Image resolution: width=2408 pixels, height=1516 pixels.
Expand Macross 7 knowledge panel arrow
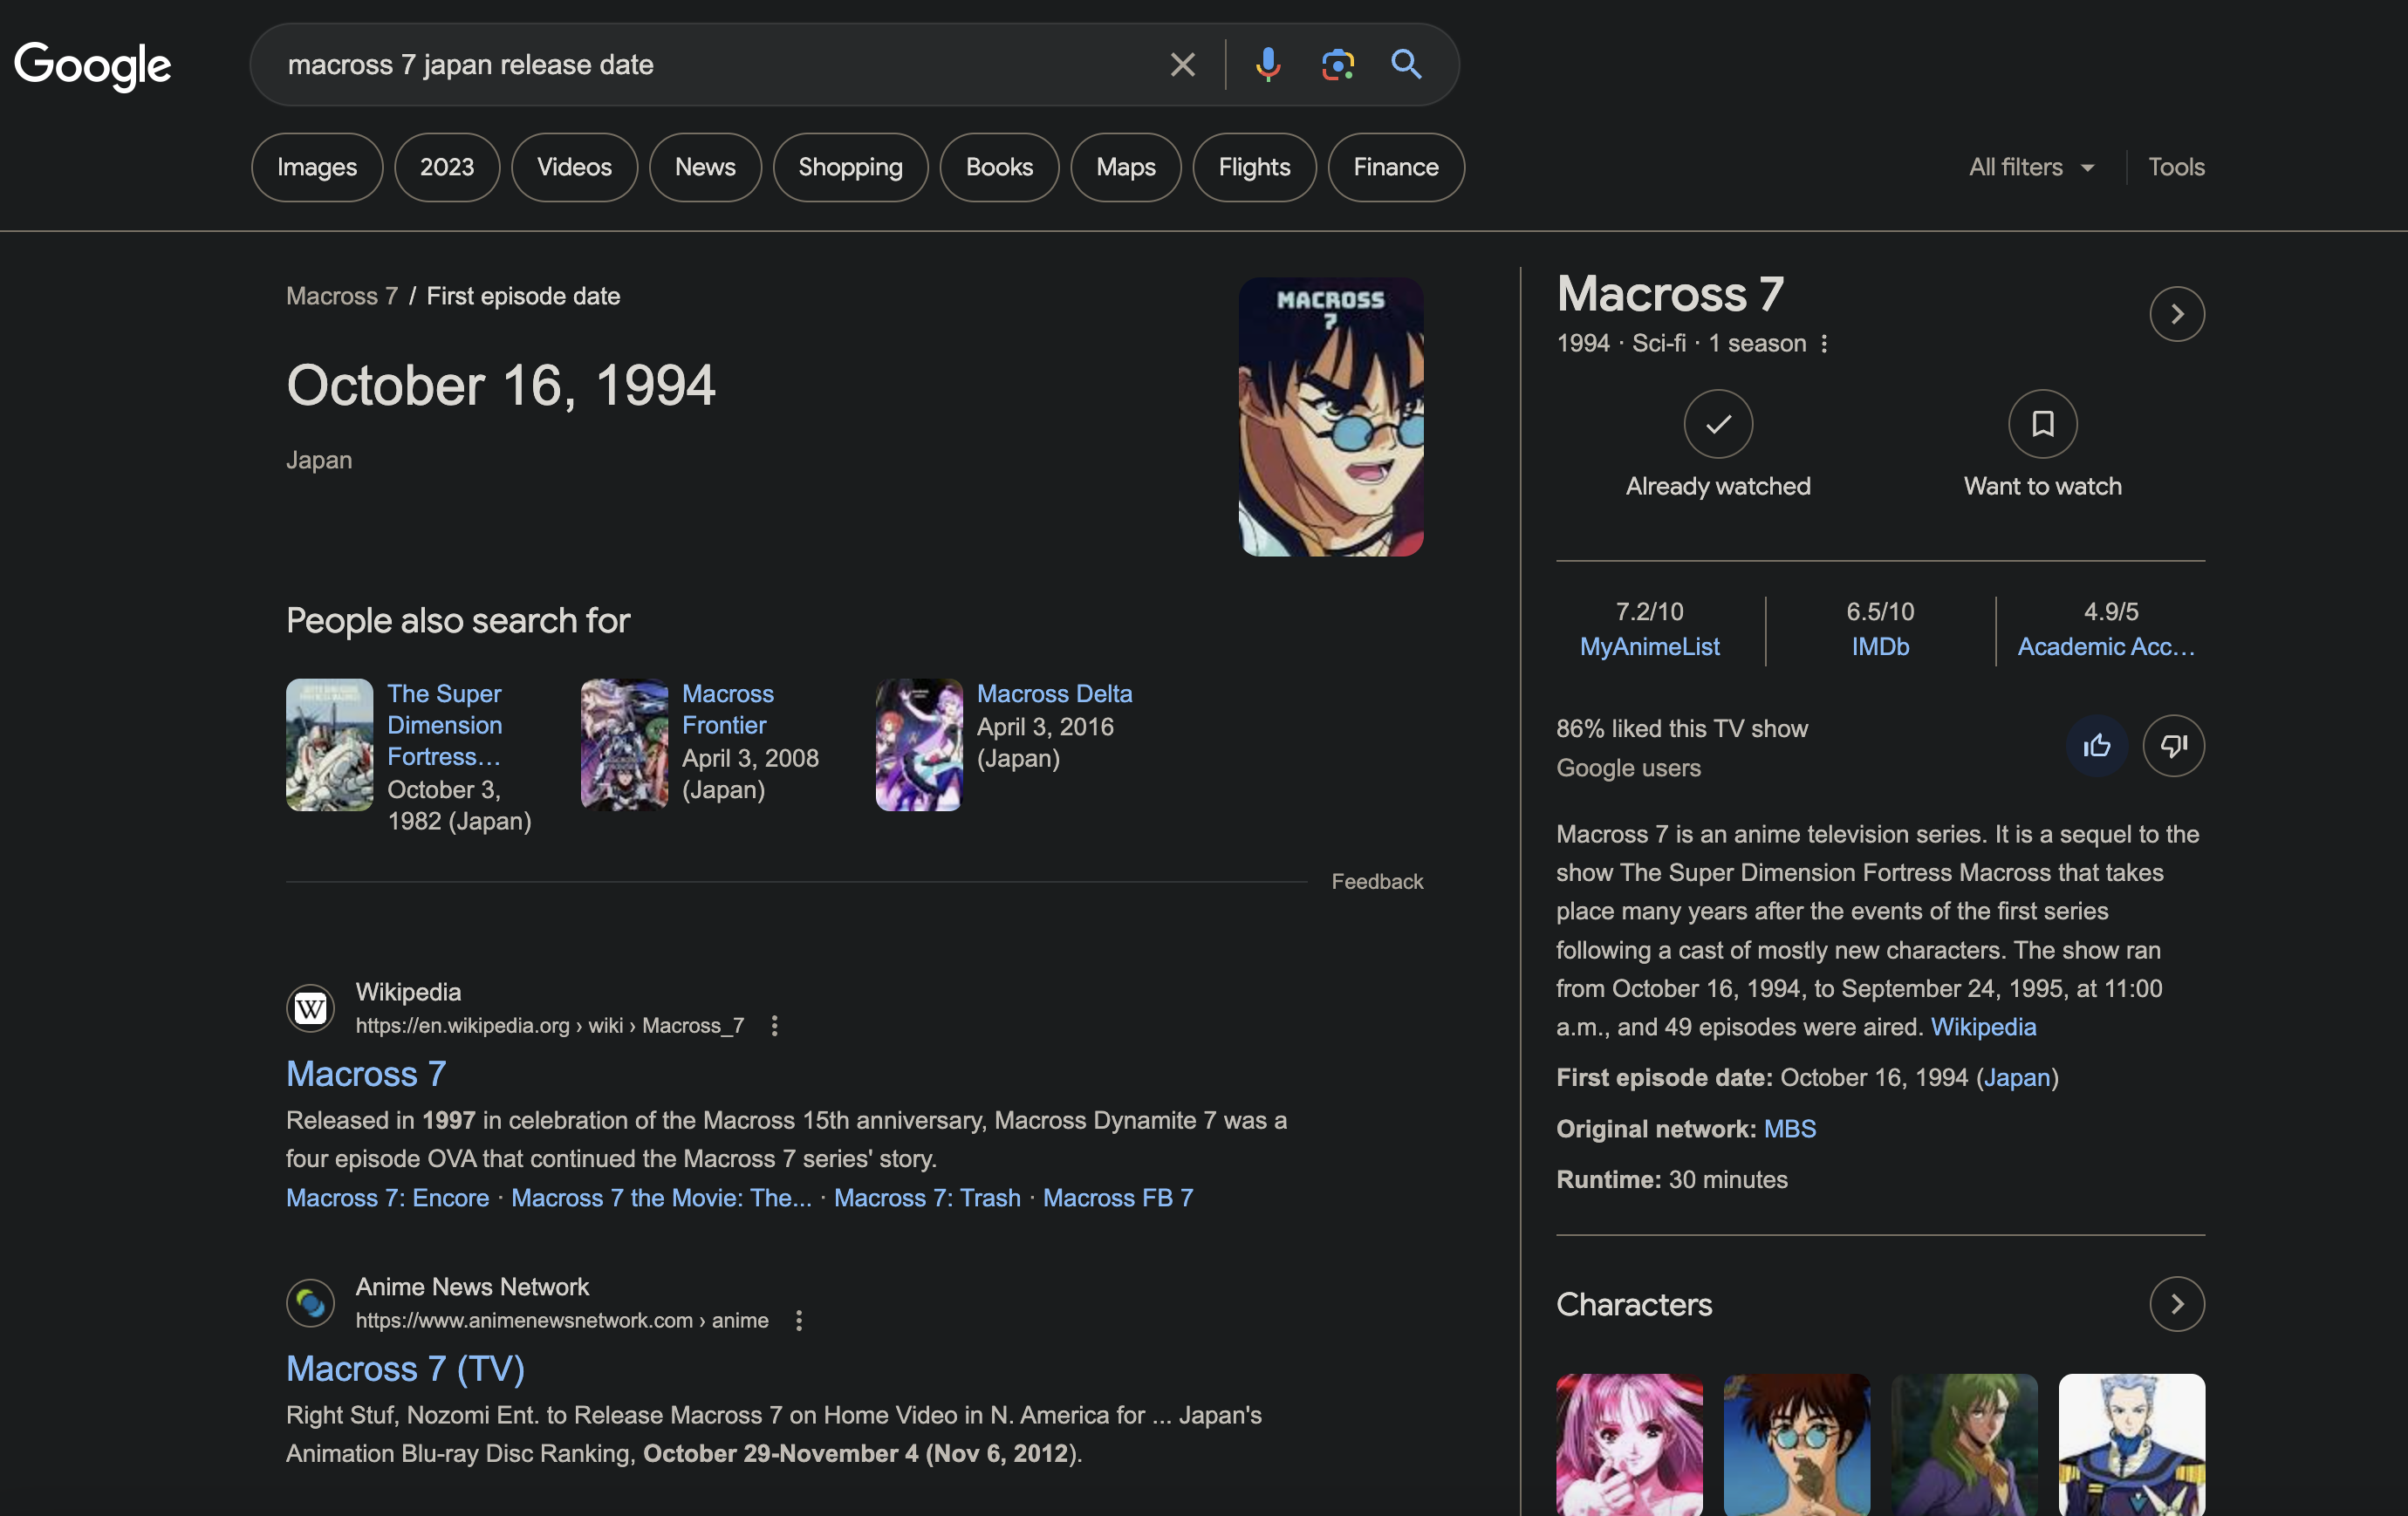(x=2176, y=314)
